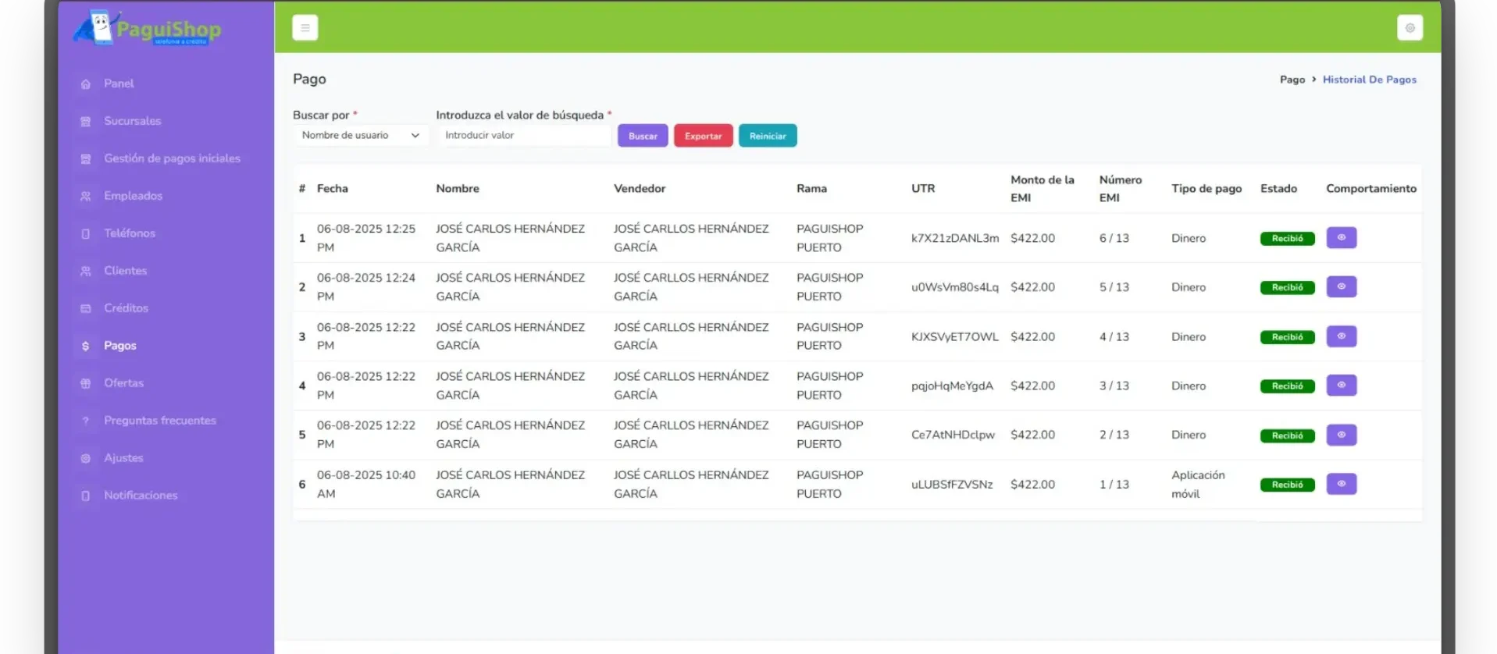Viewport: 1497px width, 654px height.
Task: Open the settings gear icon top right
Action: point(1410,28)
